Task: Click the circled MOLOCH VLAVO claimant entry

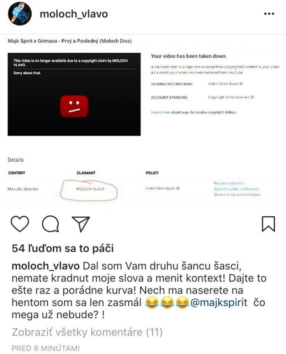Action: (90, 189)
